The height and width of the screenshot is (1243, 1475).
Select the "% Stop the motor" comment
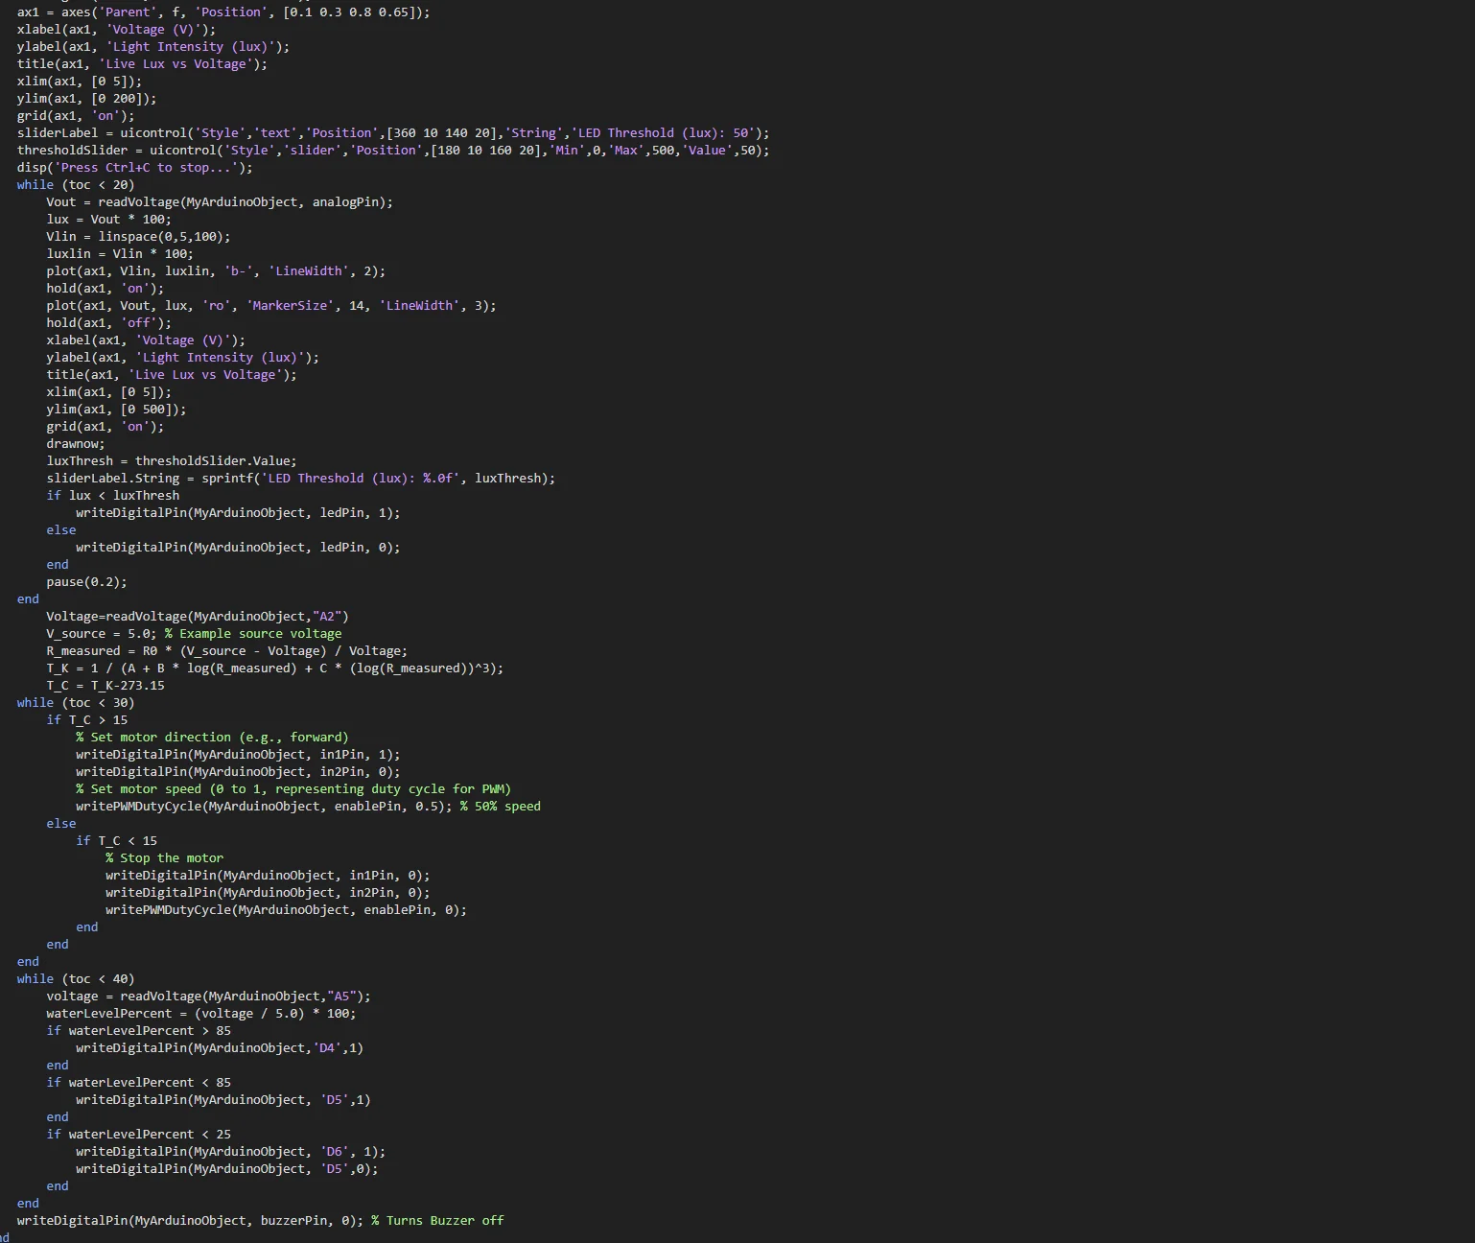165,858
